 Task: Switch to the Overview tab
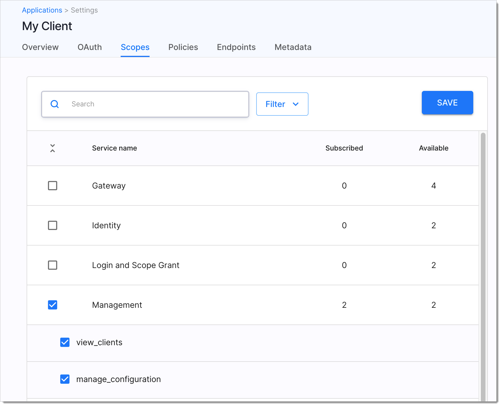(x=40, y=47)
